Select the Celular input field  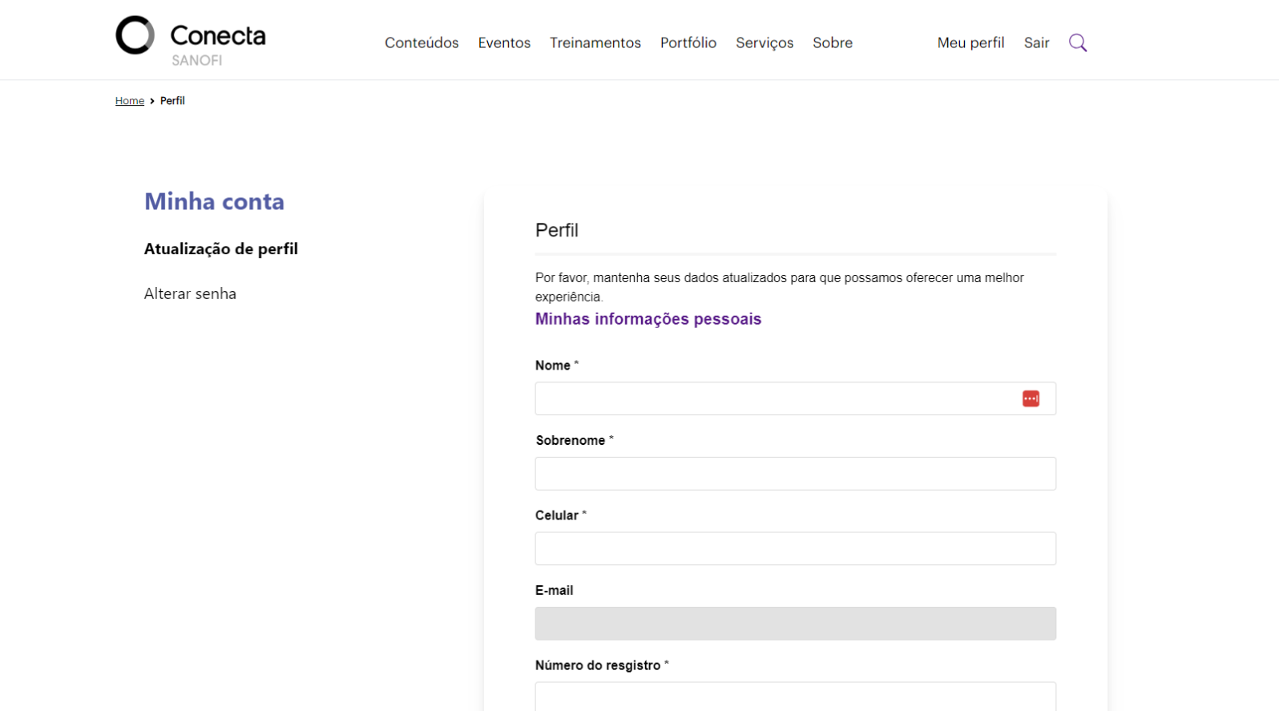795,549
